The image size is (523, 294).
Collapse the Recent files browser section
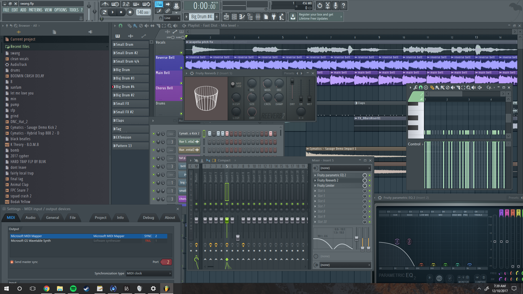20,47
